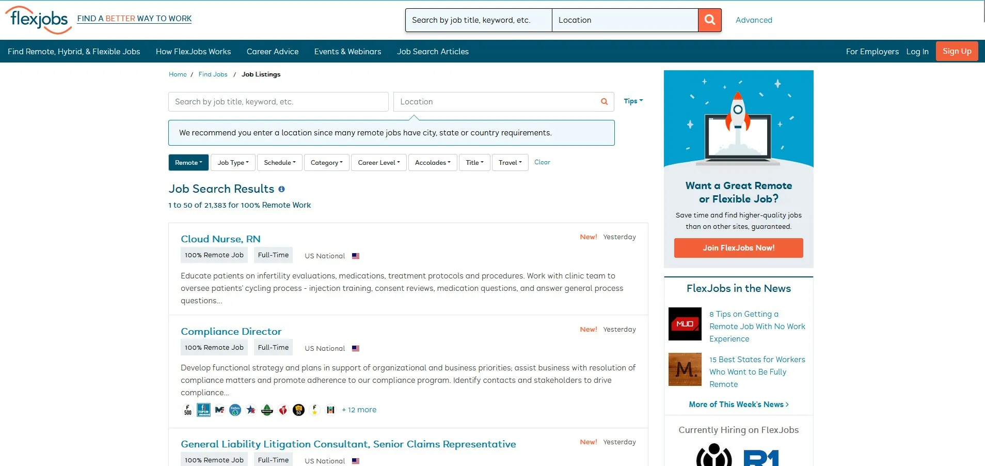This screenshot has width=985, height=466.
Task: Read 15 Best States for Workers article
Action: [x=757, y=372]
